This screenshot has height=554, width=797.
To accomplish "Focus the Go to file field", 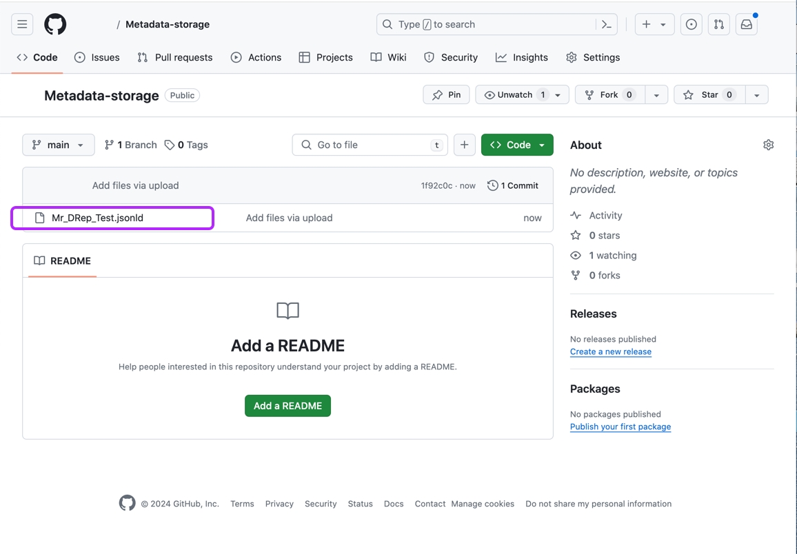I will click(x=370, y=145).
